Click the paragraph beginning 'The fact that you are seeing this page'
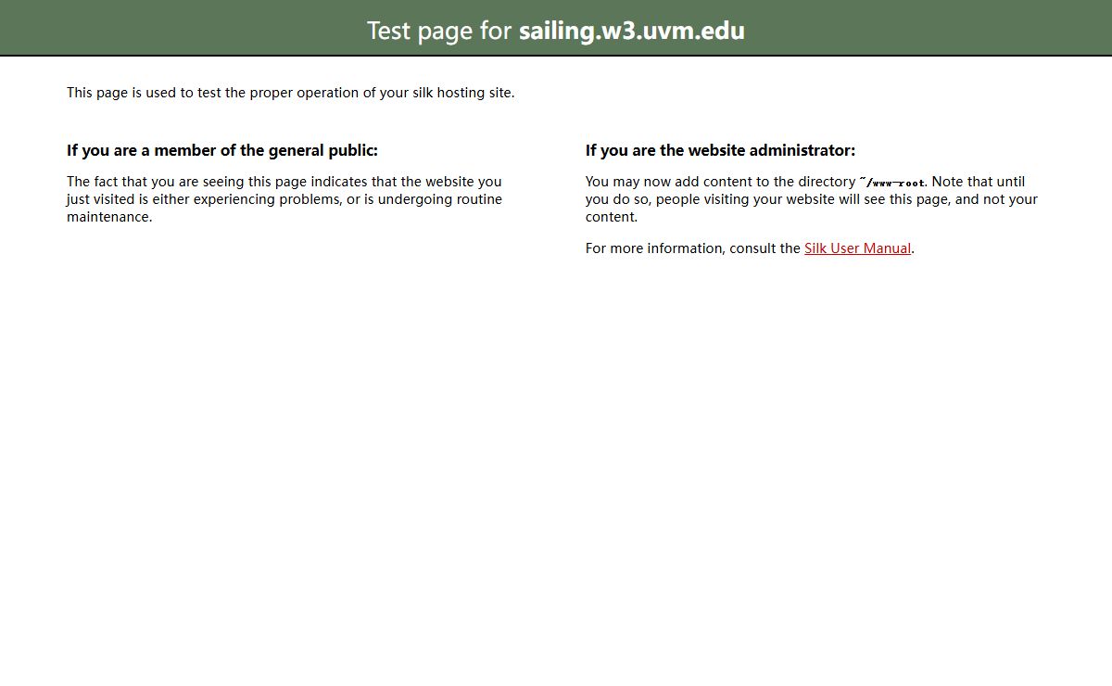The width and height of the screenshot is (1112, 686). (284, 199)
